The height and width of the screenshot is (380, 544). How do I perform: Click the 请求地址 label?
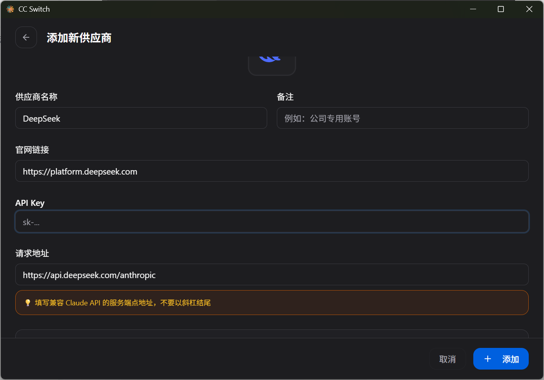(x=32, y=253)
